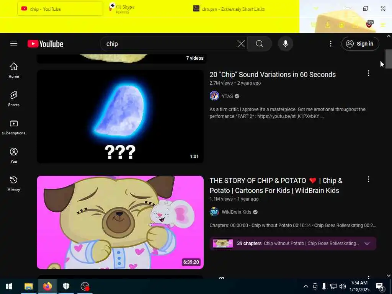Viewport: 392px width, 294px height.
Task: Open the Windows Start menu
Action: pyautogui.click(x=9, y=286)
